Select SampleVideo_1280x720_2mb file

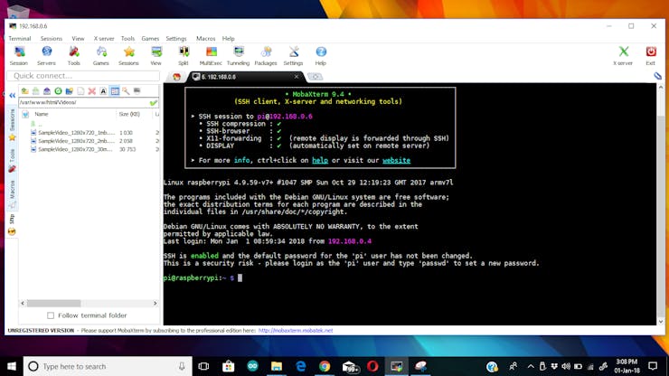[x=76, y=141]
